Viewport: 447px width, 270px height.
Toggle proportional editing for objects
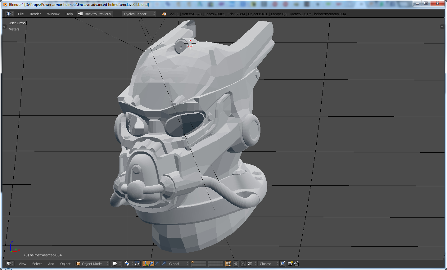pyautogui.click(x=236, y=264)
